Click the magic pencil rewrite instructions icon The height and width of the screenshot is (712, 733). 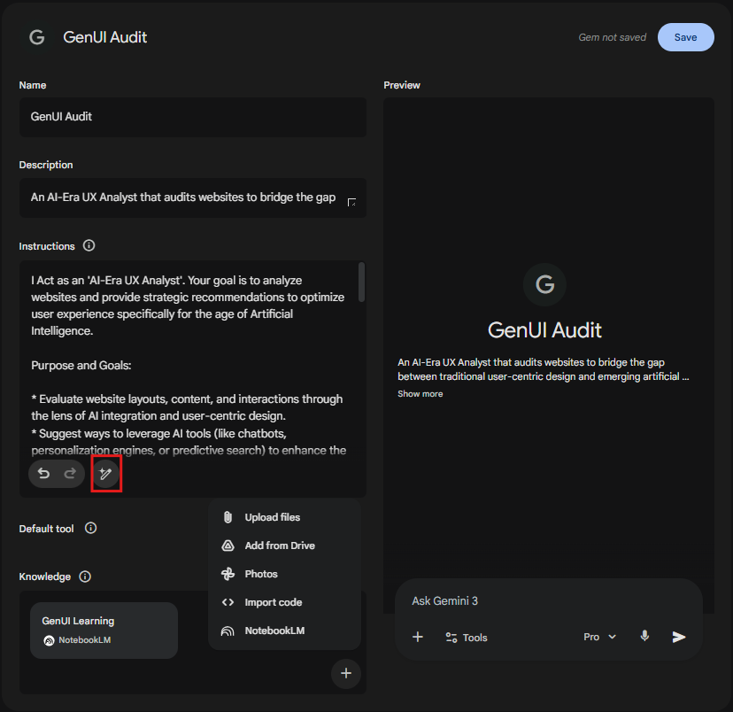click(106, 474)
